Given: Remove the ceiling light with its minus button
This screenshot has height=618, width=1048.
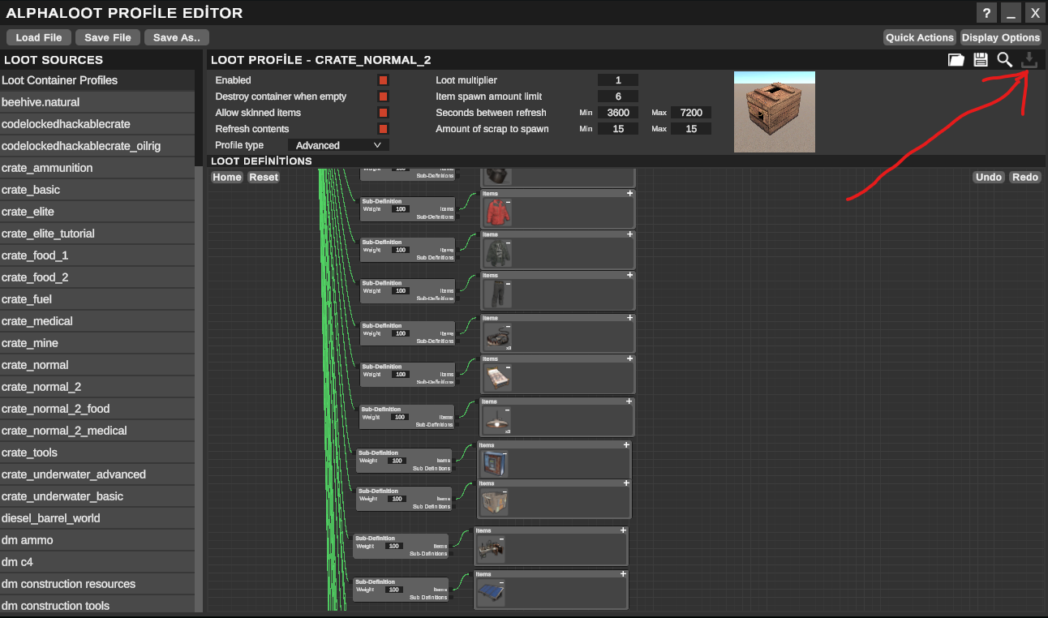Looking at the screenshot, I should point(509,410).
